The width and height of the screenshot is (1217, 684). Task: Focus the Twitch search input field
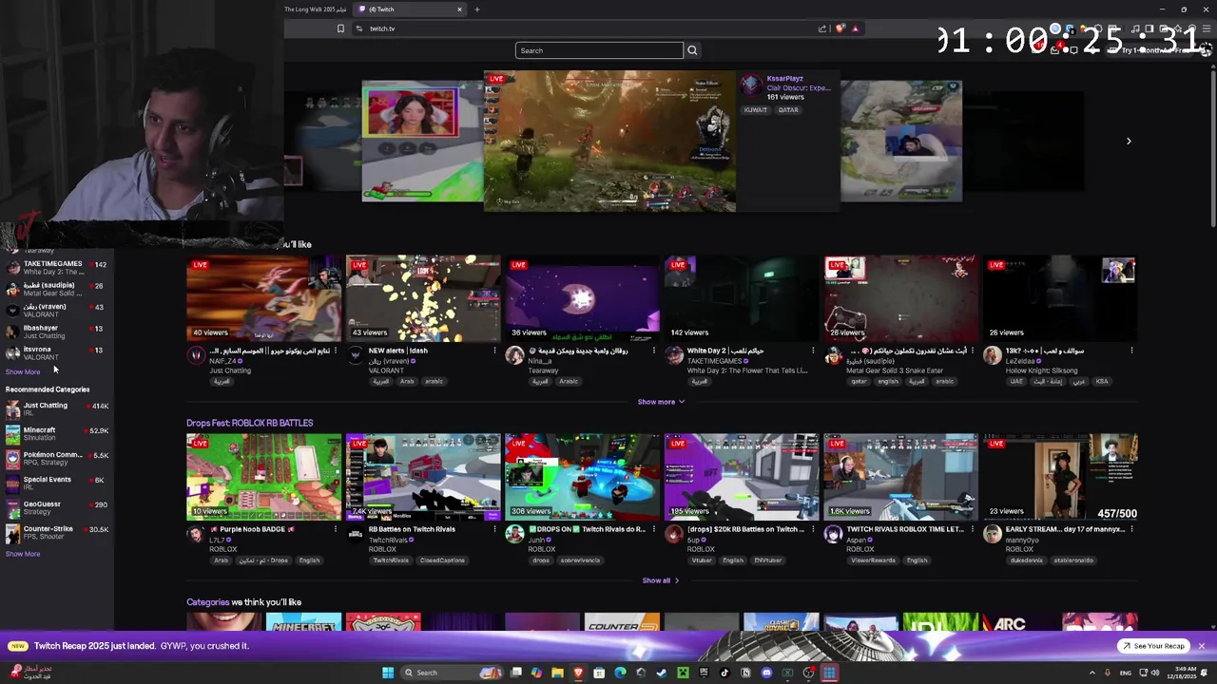pyautogui.click(x=599, y=50)
